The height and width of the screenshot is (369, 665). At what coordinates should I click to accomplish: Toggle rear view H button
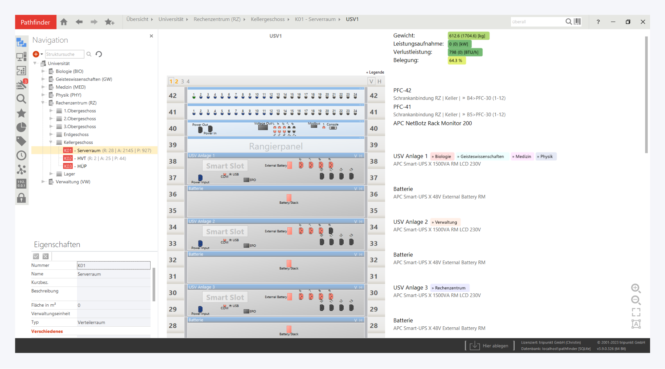point(379,81)
